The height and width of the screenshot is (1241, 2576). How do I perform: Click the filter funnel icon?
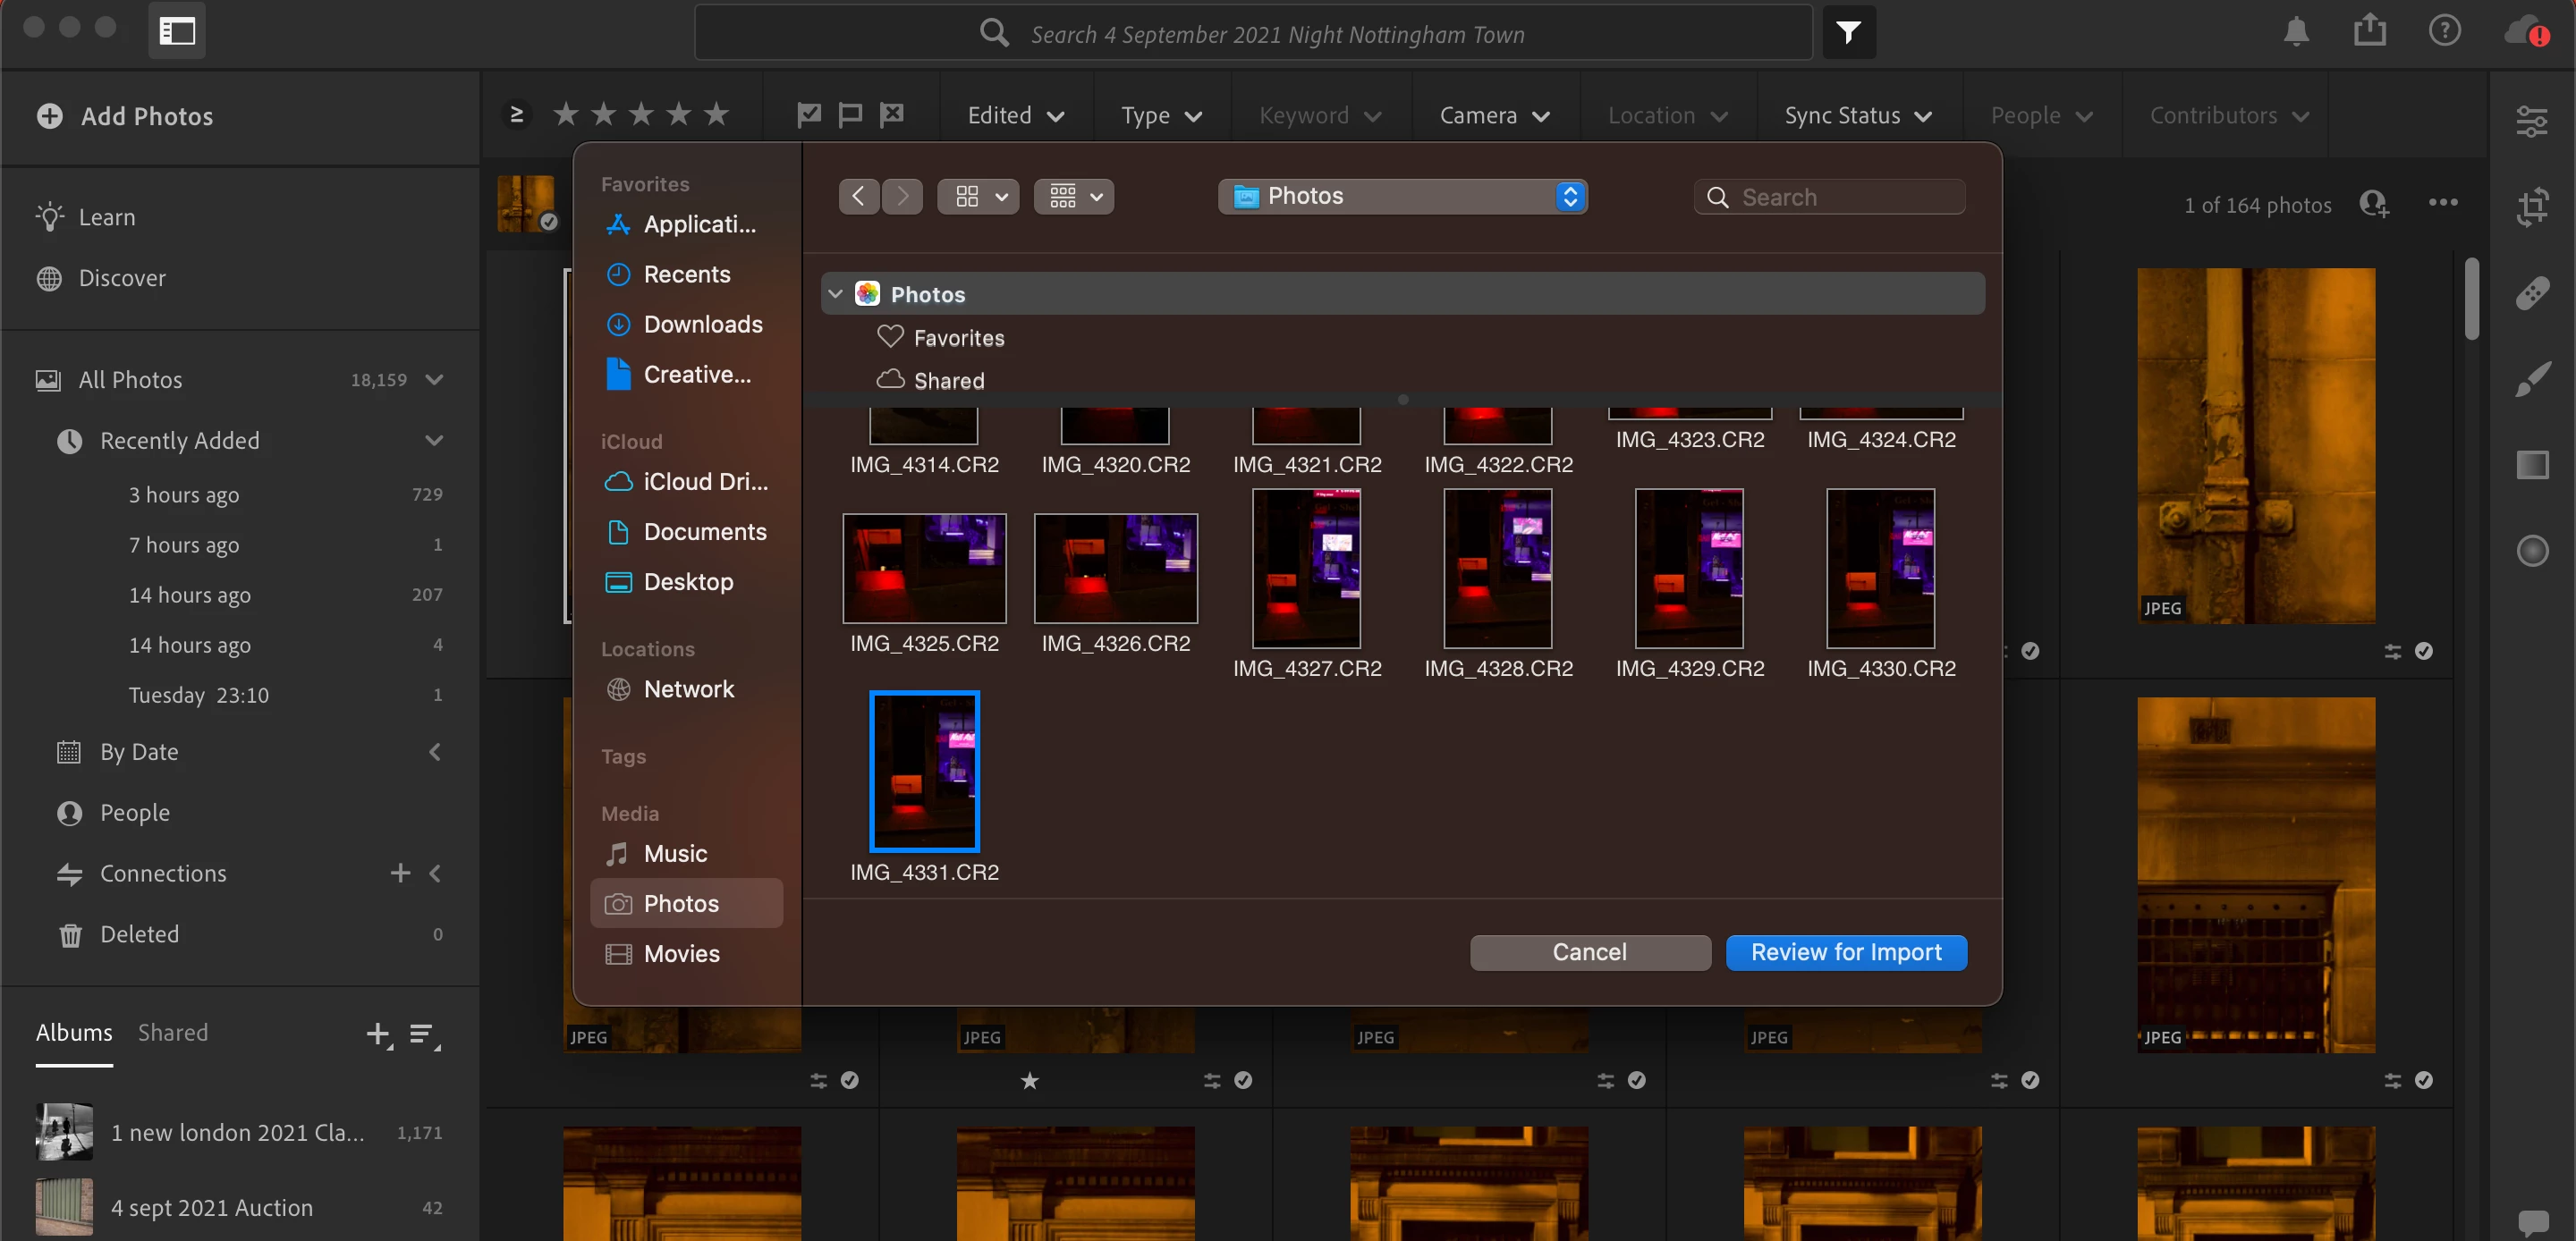(x=1848, y=33)
